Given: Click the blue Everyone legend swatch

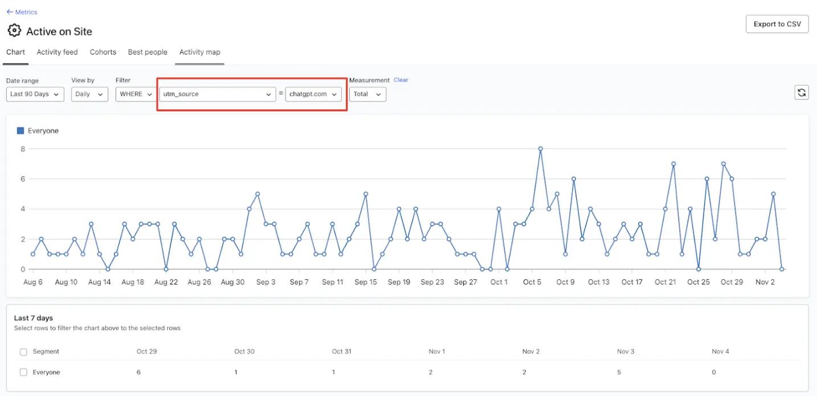Looking at the screenshot, I should [21, 130].
